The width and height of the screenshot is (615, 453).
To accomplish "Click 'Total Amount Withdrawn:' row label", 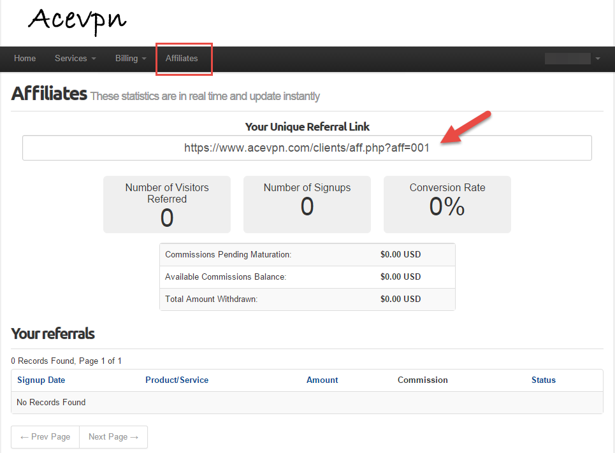I will (212, 299).
